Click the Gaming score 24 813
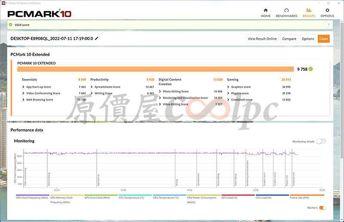The height and width of the screenshot is (222, 344). click(x=286, y=79)
